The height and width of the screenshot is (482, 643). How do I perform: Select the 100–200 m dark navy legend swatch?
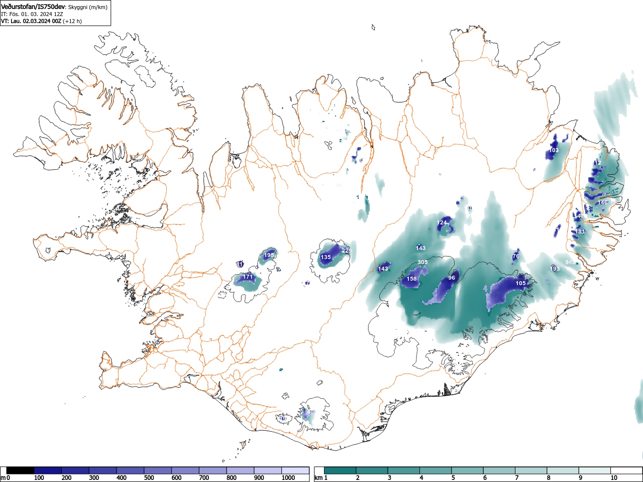click(48, 470)
